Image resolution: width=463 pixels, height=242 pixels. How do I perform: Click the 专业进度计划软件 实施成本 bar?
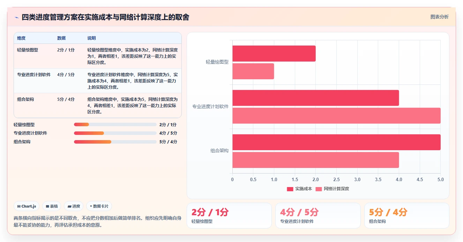coord(315,98)
